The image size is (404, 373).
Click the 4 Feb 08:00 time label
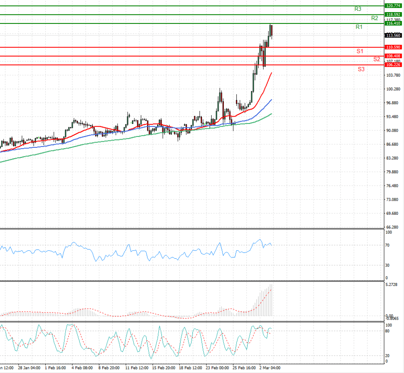pyautogui.click(x=82, y=368)
